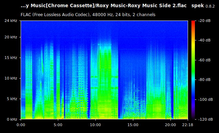Click the '10:00' time axis label
The image size is (219, 133).
[x=95, y=125]
